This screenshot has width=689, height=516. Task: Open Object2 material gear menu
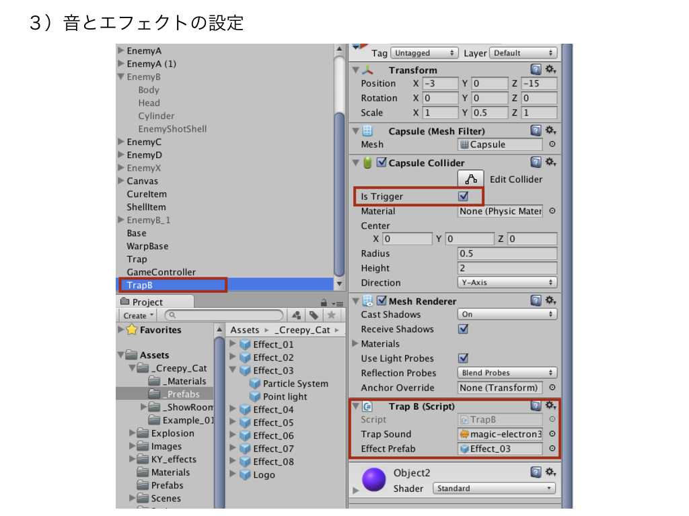click(550, 472)
